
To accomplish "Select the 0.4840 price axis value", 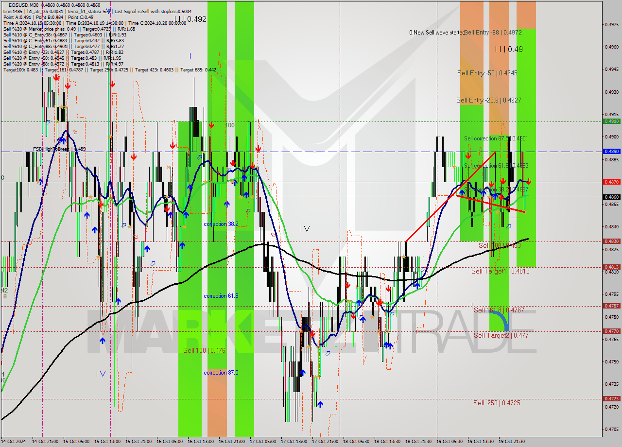I will 611,227.
